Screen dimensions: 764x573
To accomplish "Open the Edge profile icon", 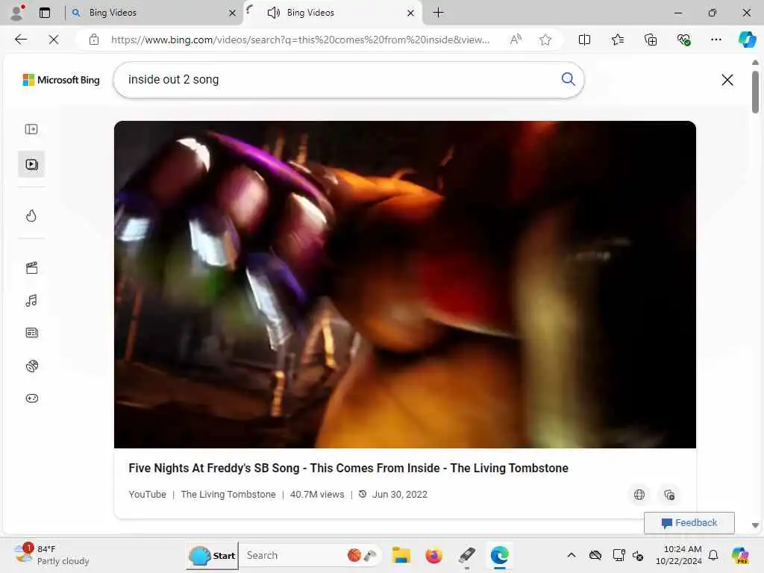I will click(x=17, y=13).
